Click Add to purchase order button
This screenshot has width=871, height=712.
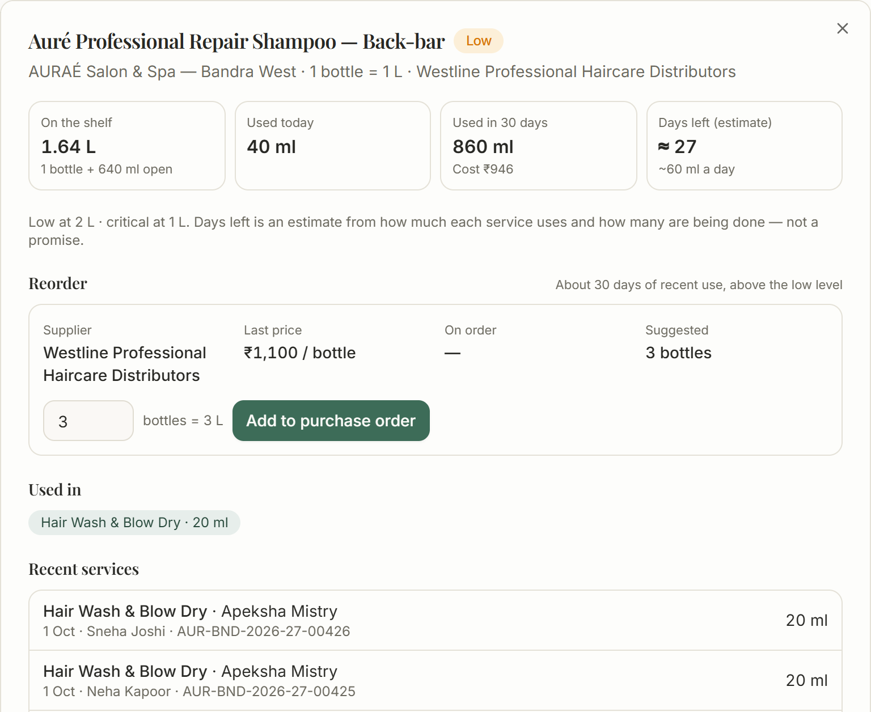coord(331,421)
